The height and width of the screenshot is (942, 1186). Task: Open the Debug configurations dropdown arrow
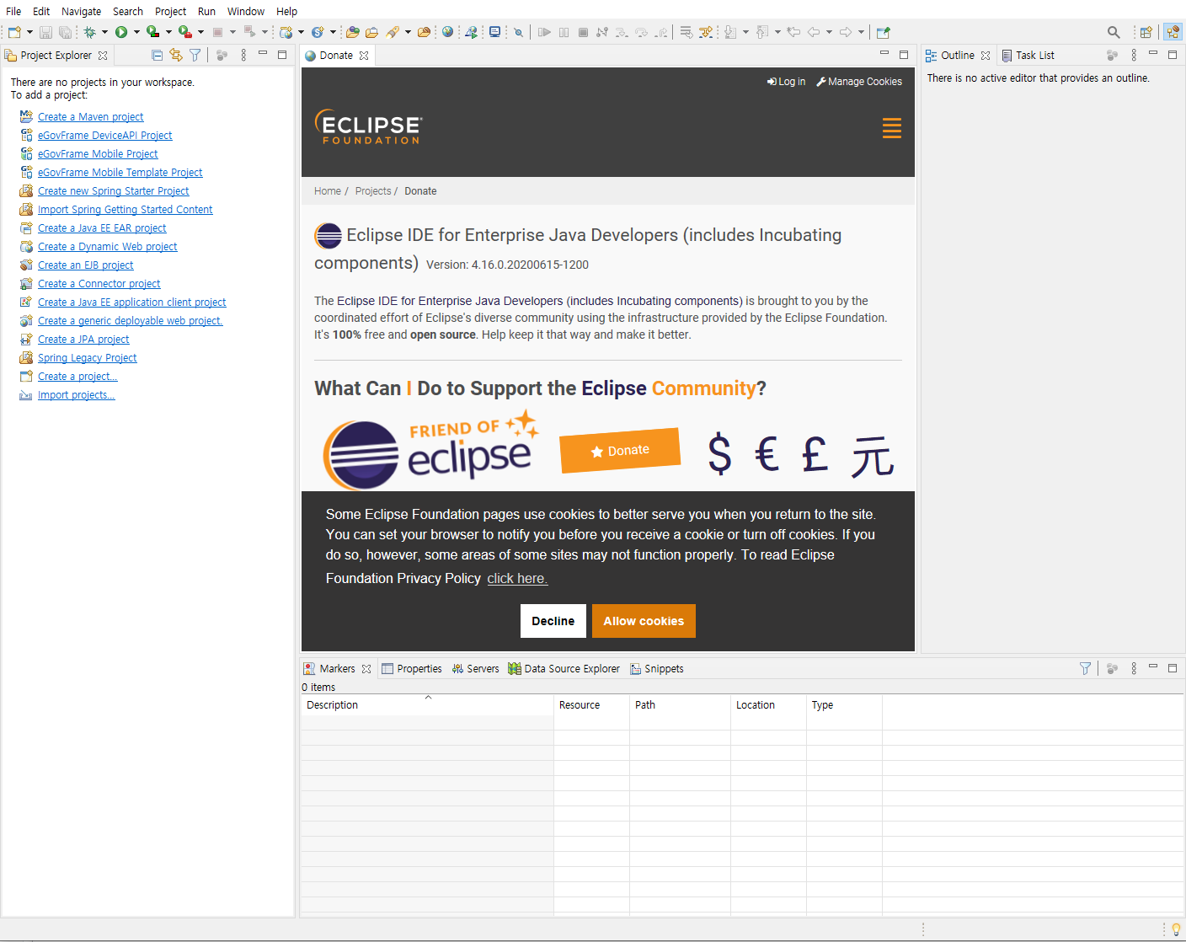point(104,32)
